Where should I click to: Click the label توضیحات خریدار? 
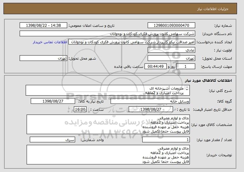(219, 155)
